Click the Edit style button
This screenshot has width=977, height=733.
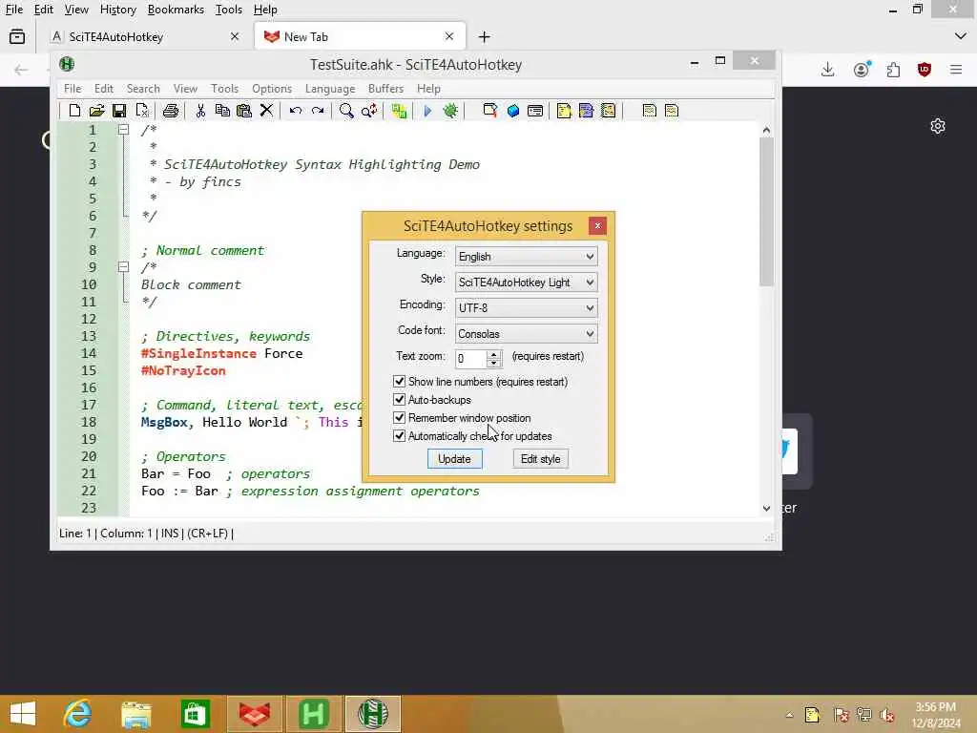[540, 459]
